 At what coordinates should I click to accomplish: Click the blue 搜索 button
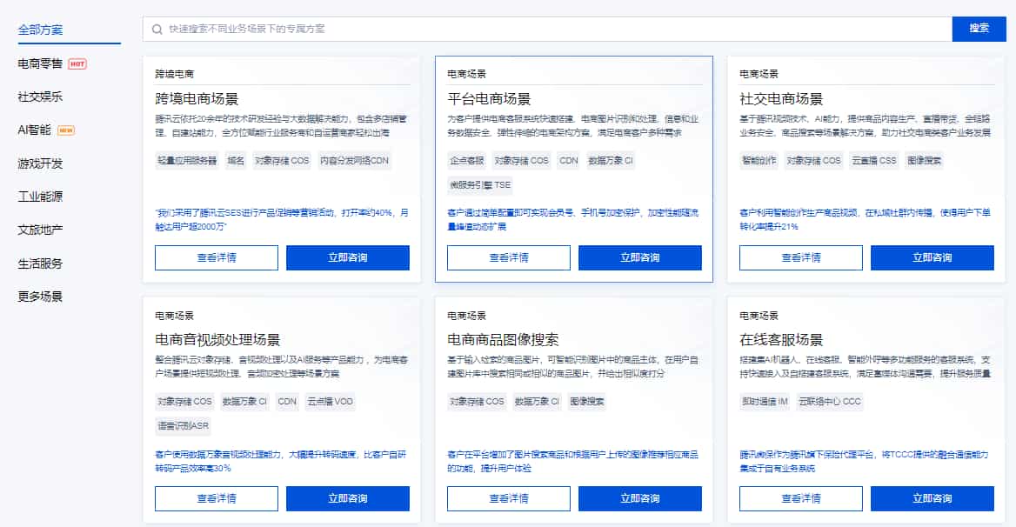[x=979, y=29]
